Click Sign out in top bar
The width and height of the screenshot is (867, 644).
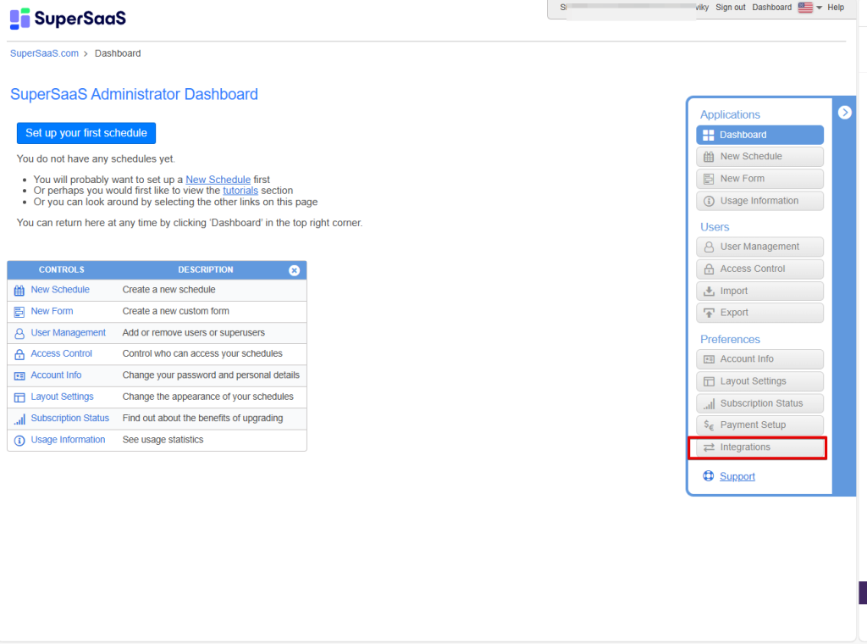point(730,8)
